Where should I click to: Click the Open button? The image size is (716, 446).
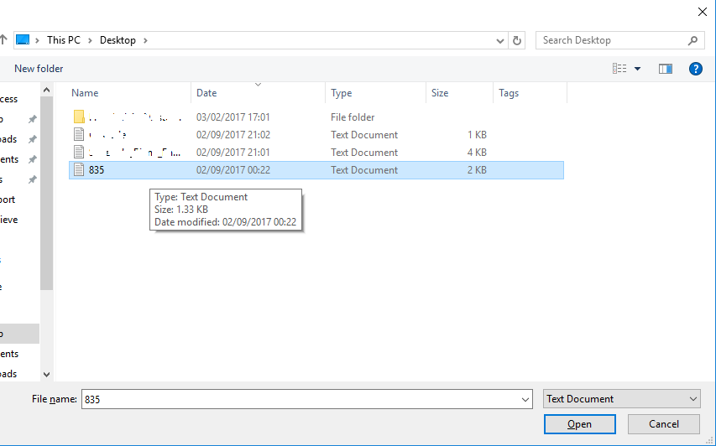pyautogui.click(x=579, y=424)
